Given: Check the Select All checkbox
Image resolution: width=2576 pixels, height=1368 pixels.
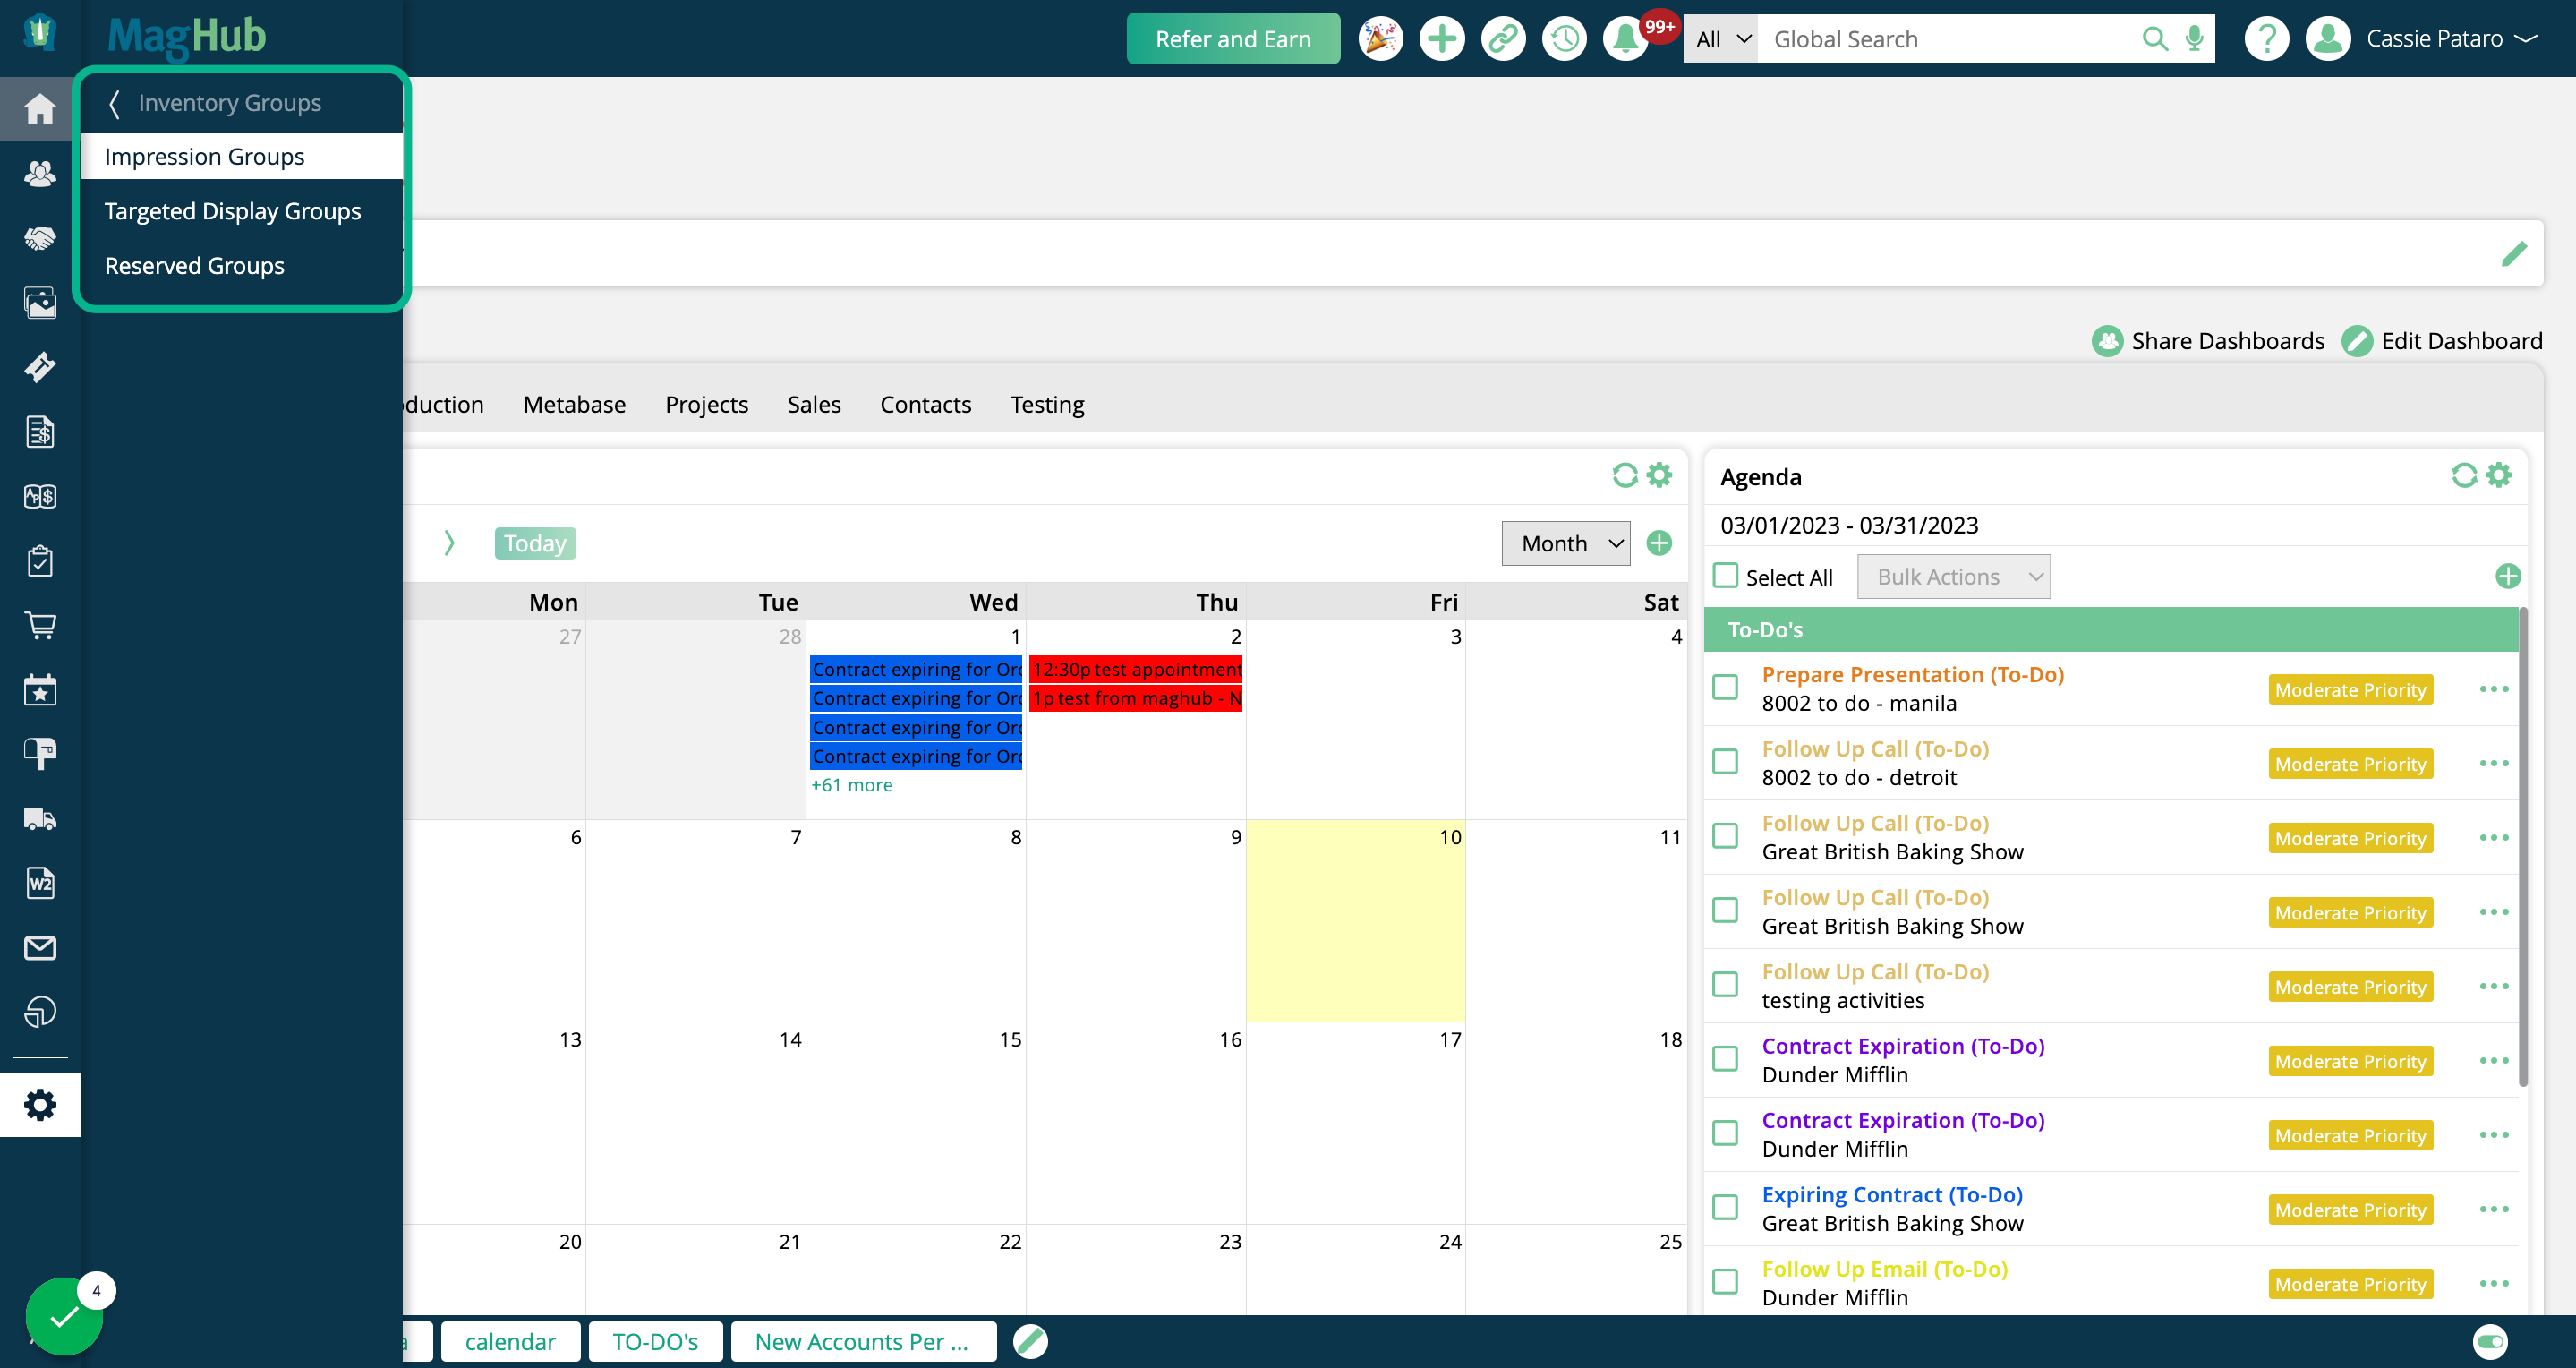Looking at the screenshot, I should [1725, 576].
